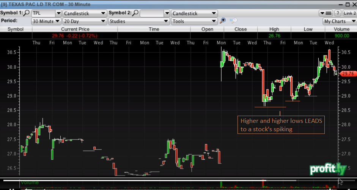Expand Symbol 2 Candlestick chart type dropdown
The width and height of the screenshot is (357, 190).
[x=195, y=13]
